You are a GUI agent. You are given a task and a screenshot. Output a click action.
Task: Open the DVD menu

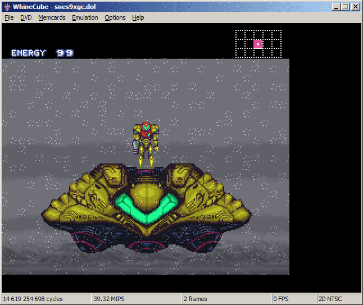pyautogui.click(x=26, y=17)
